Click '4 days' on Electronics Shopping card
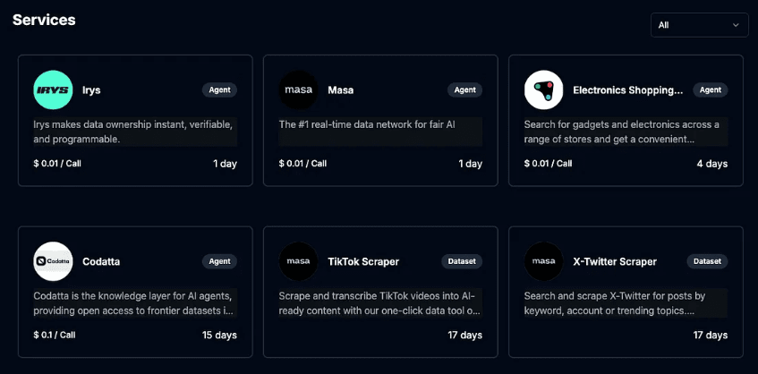The height and width of the screenshot is (374, 758). coord(712,164)
